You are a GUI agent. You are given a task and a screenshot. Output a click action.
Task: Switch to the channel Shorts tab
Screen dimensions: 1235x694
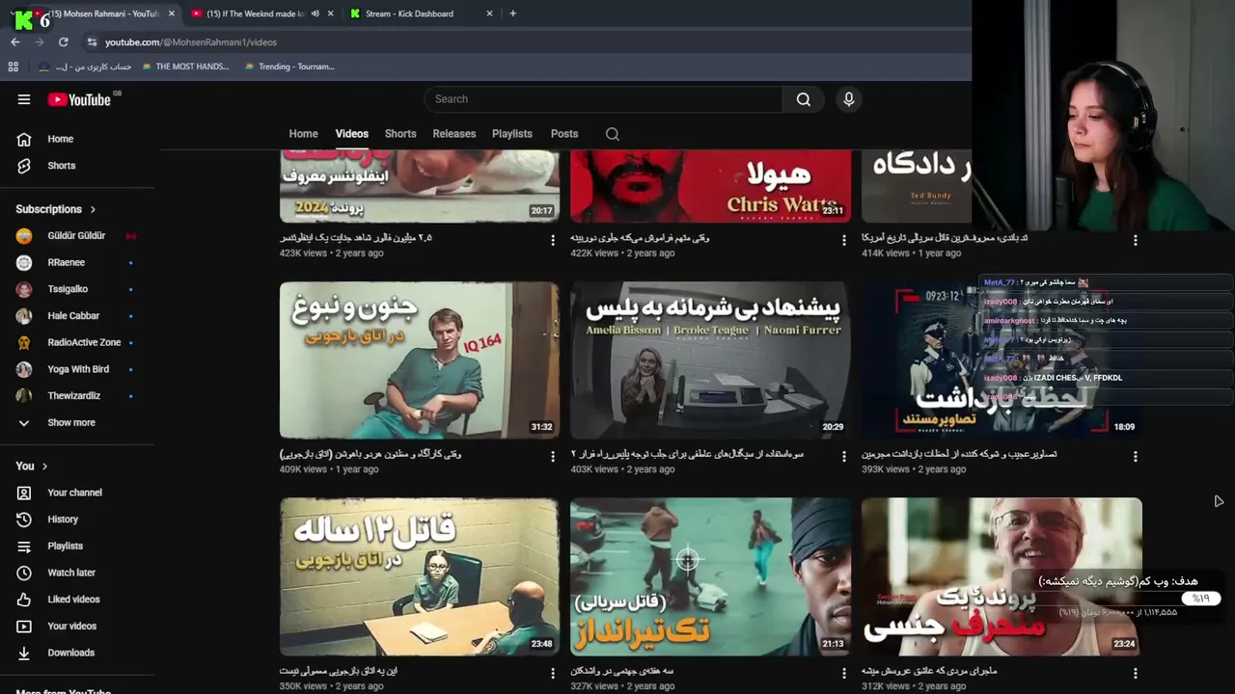coord(400,134)
